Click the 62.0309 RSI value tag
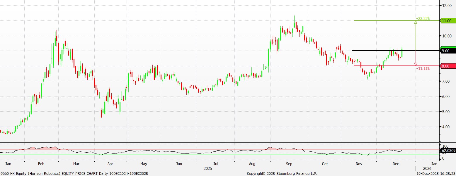The image size is (456, 176). (x=448, y=151)
